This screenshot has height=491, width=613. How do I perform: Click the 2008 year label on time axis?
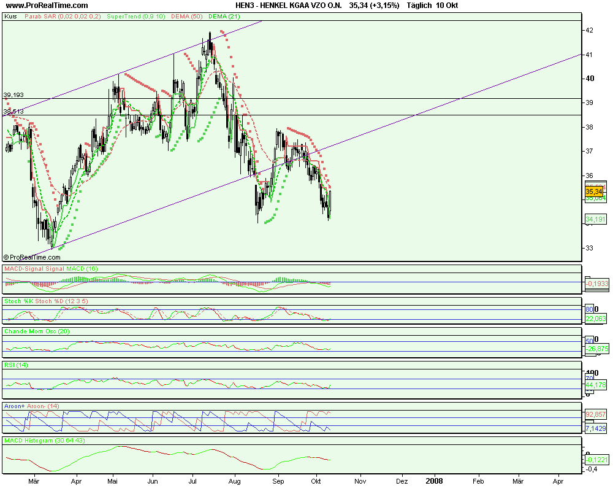435,481
